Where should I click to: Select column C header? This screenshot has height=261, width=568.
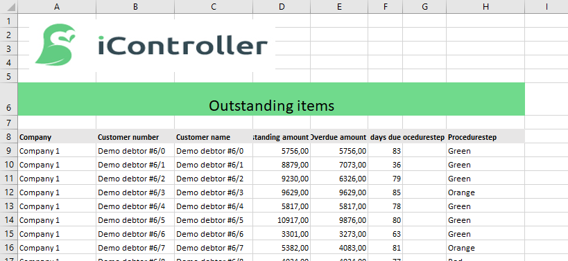[214, 6]
